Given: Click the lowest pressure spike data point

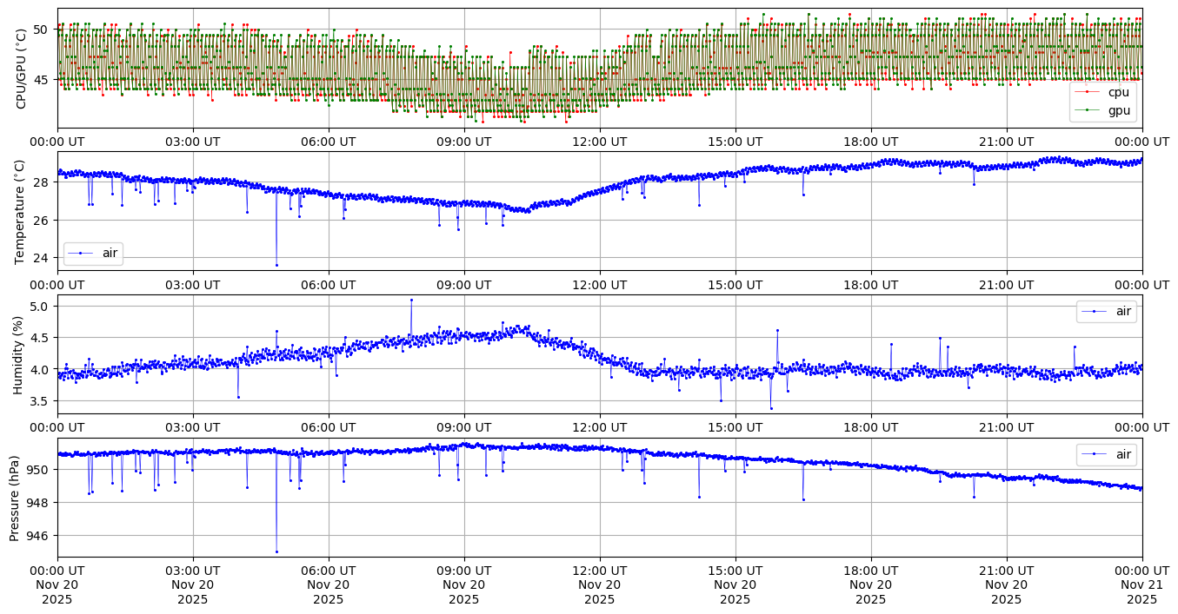Looking at the screenshot, I should (276, 551).
